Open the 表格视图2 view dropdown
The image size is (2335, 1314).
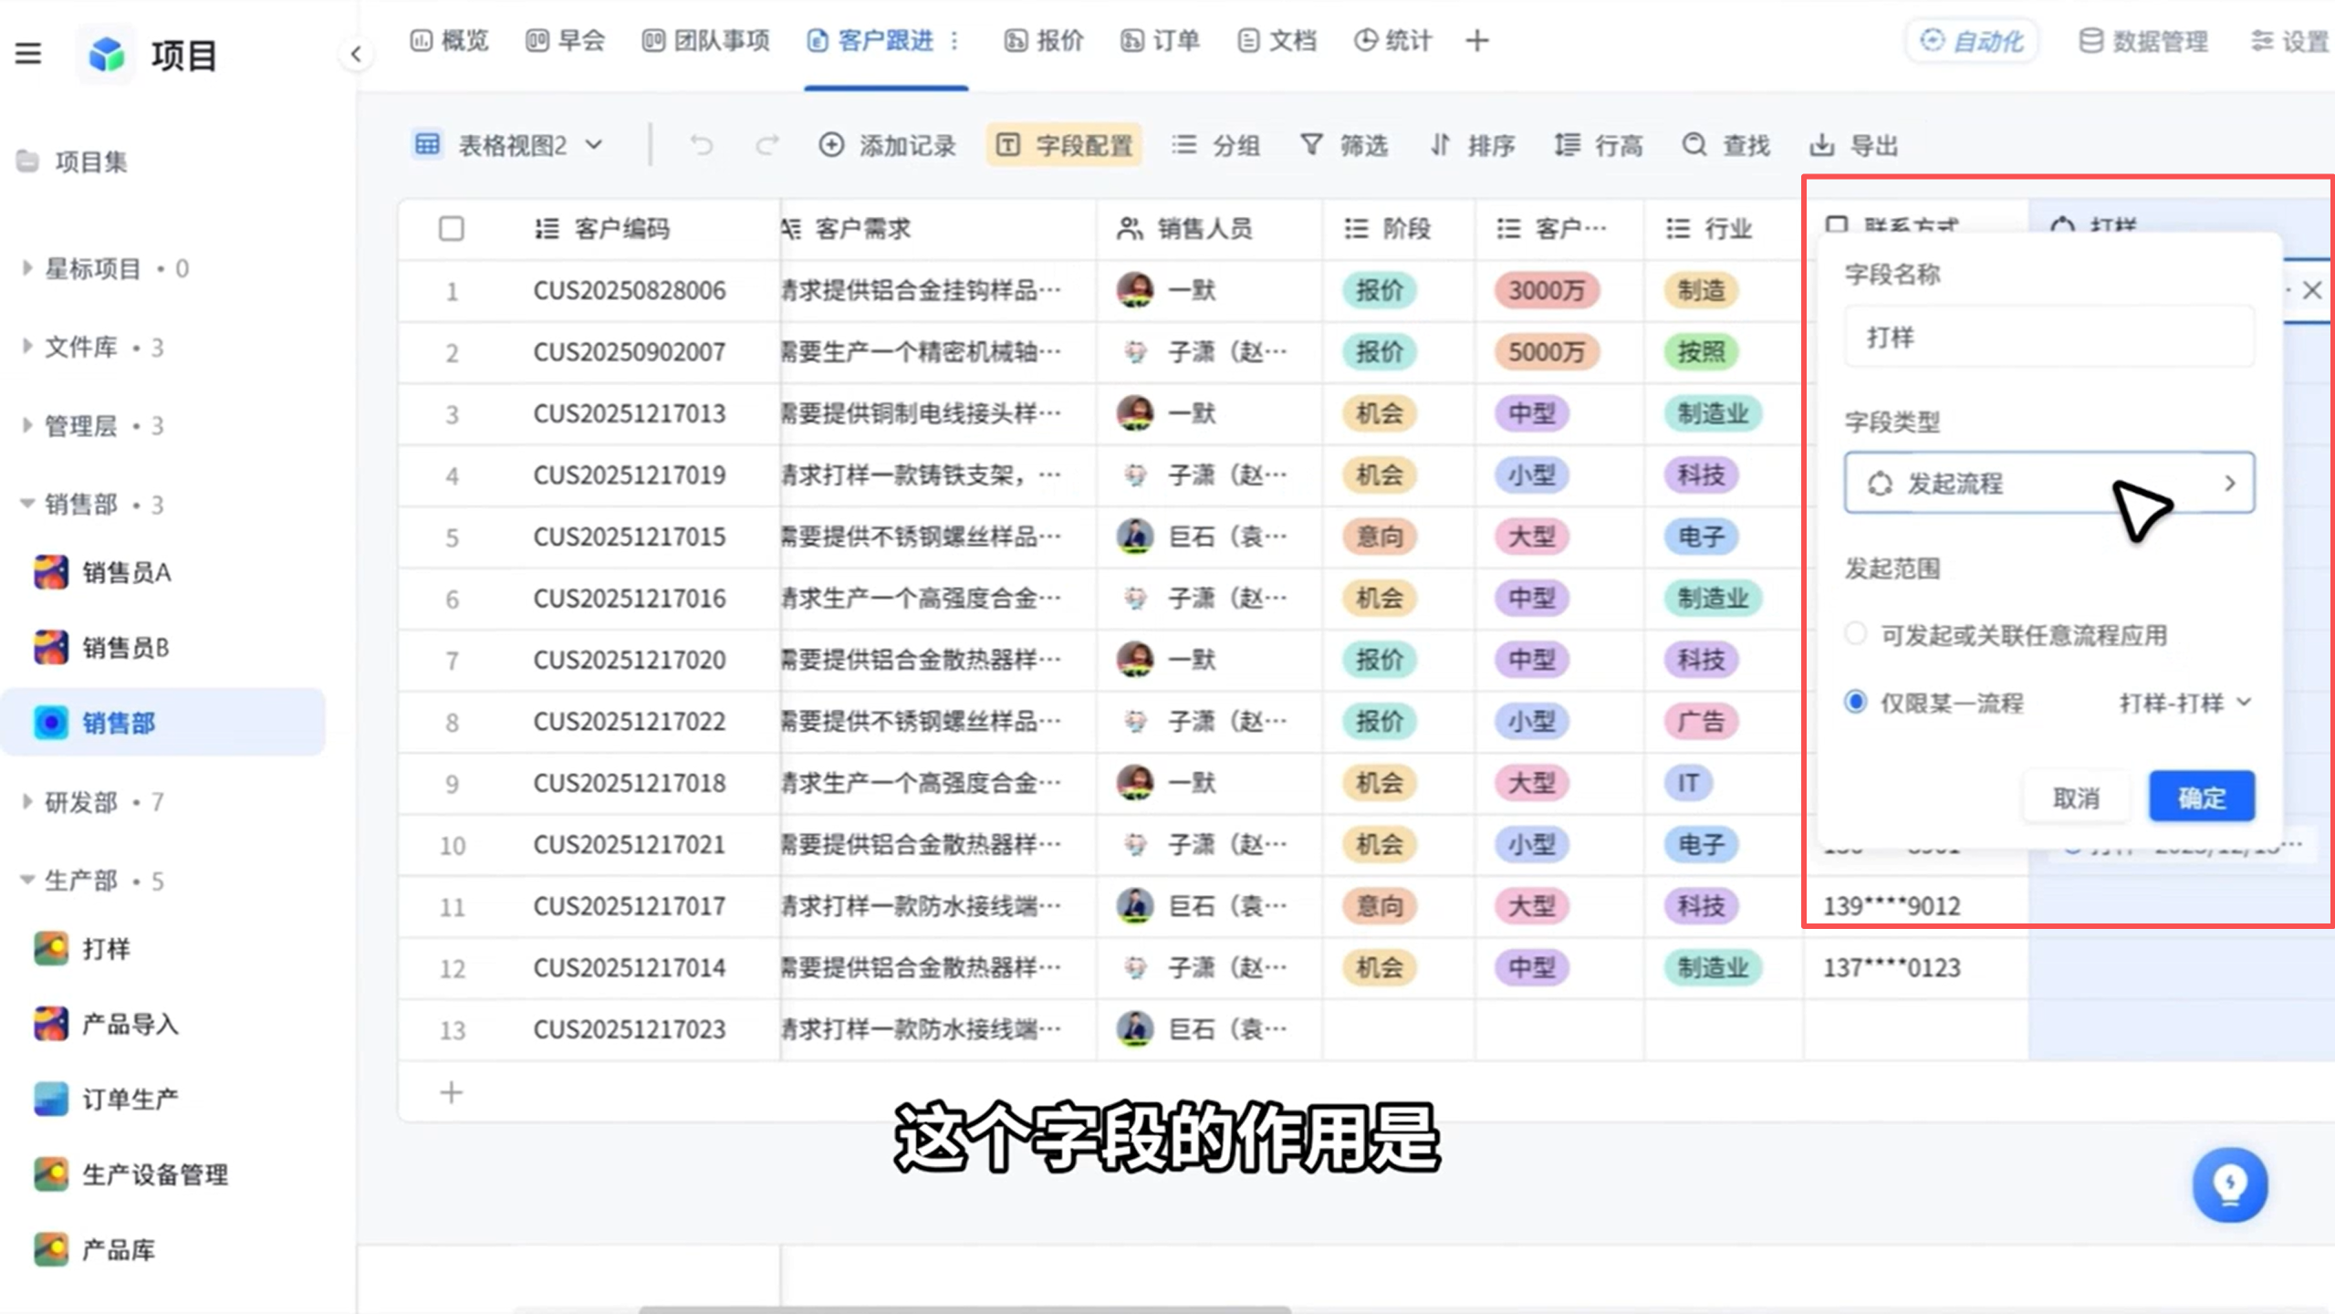click(509, 145)
